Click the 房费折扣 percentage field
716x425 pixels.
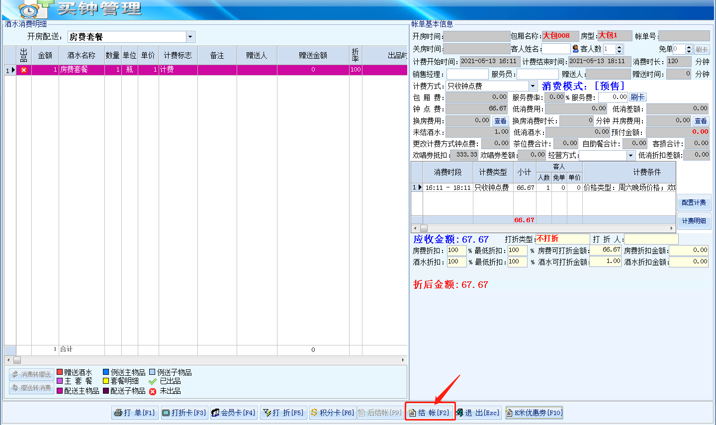pyautogui.click(x=456, y=251)
